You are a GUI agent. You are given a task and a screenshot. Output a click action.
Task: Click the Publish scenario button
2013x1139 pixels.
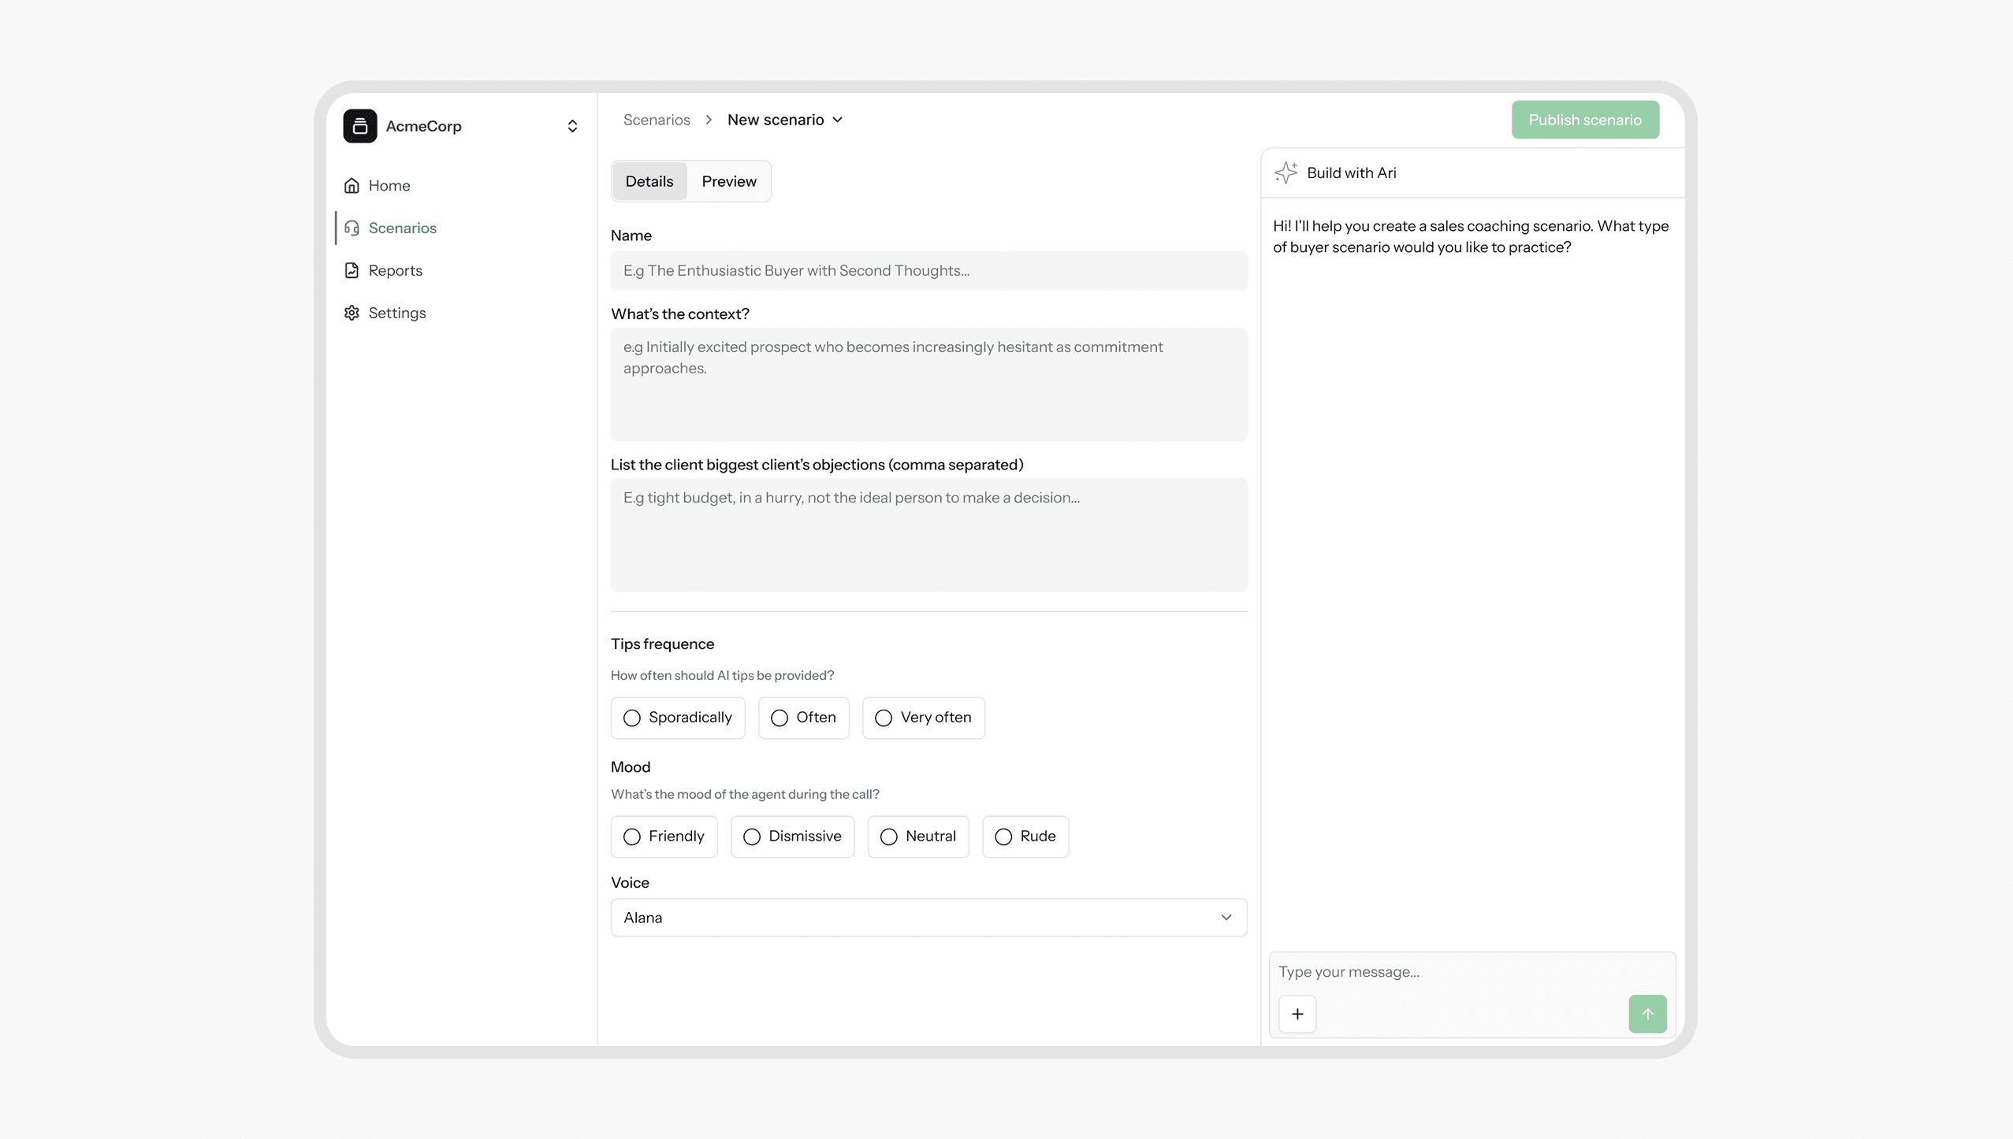tap(1585, 120)
